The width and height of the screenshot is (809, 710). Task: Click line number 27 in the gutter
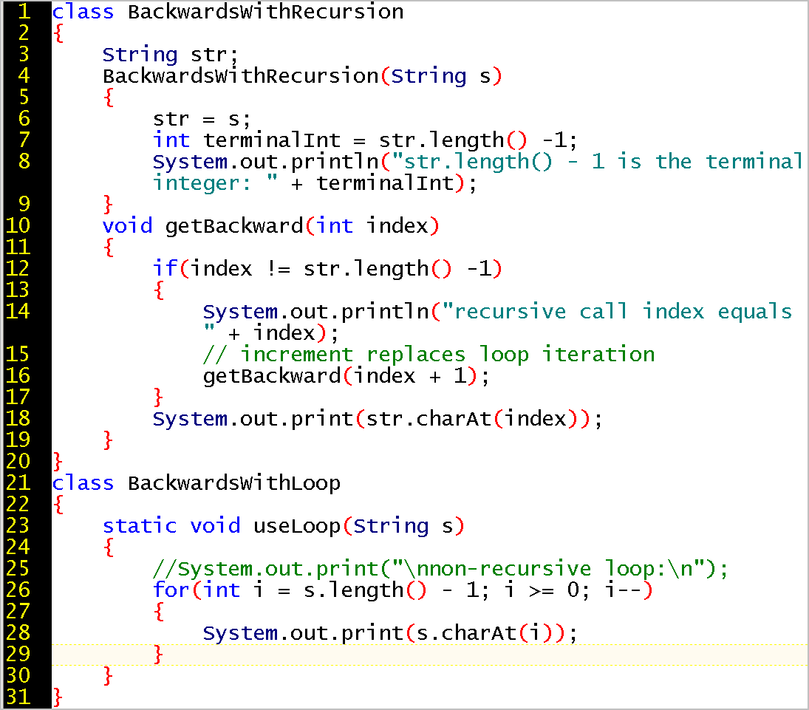pyautogui.click(x=18, y=612)
